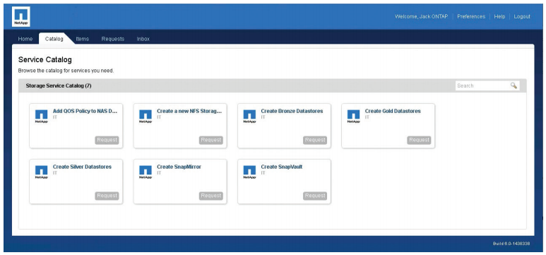Log out using the Logout link

[x=522, y=16]
